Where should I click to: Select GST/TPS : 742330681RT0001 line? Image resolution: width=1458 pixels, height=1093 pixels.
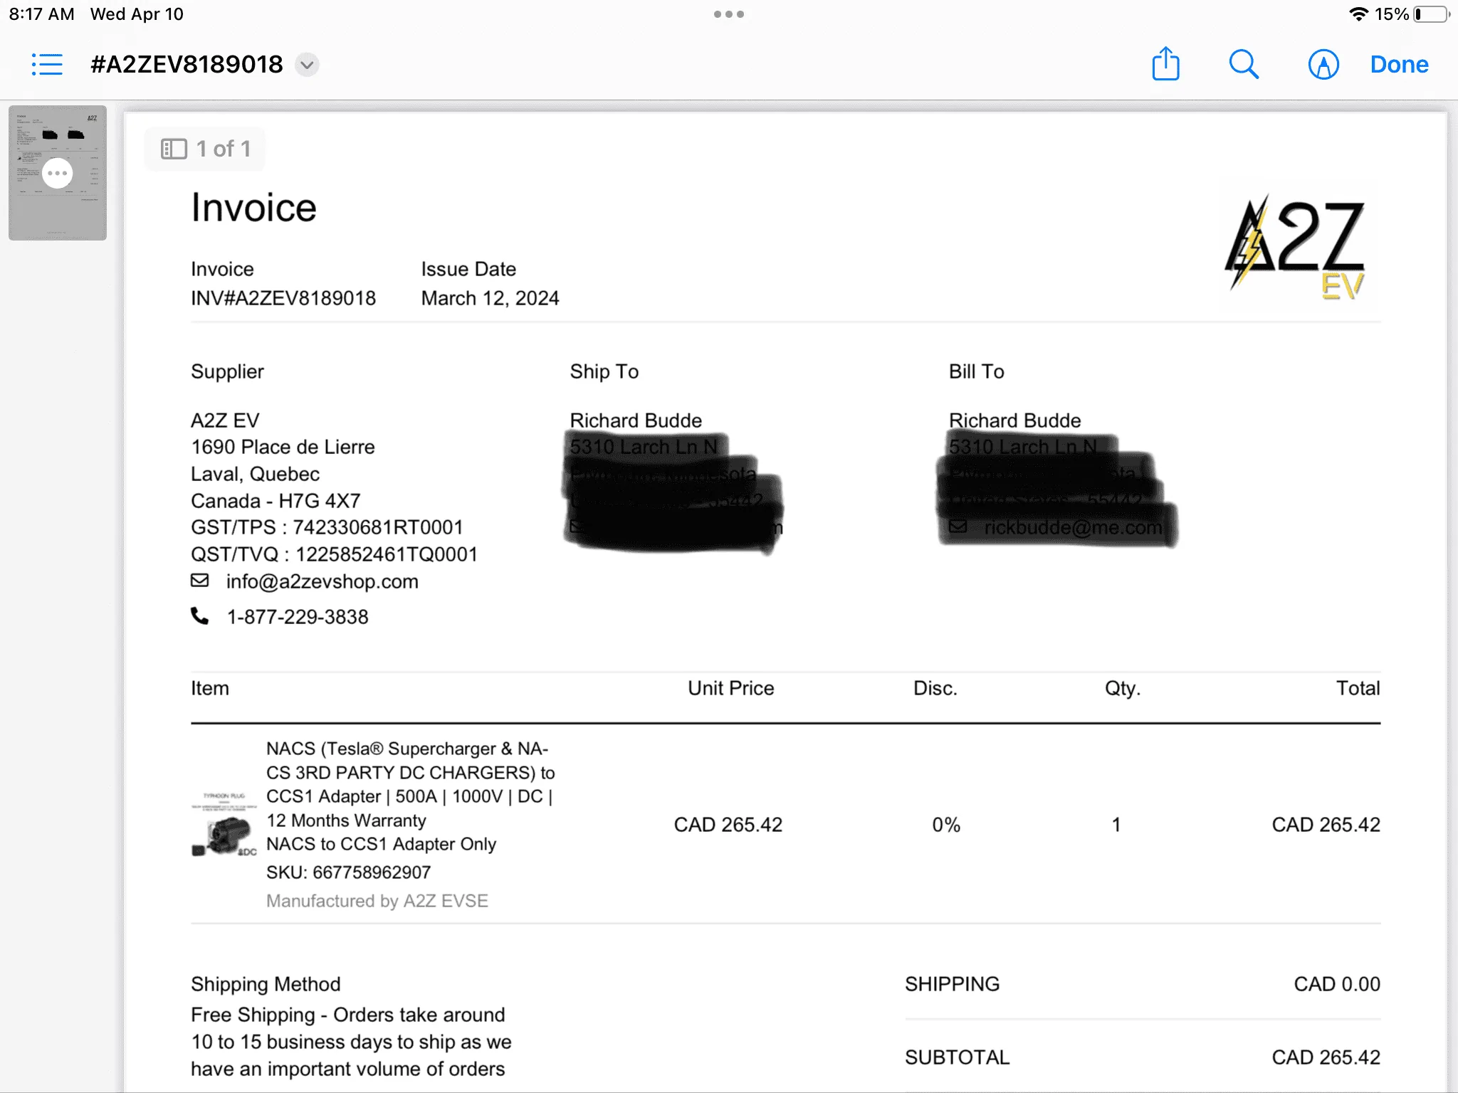(x=327, y=527)
